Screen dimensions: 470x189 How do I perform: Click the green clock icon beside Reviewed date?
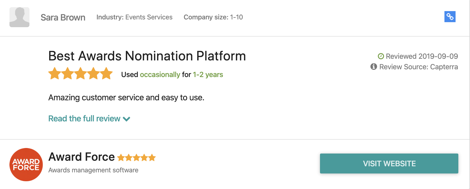click(381, 56)
